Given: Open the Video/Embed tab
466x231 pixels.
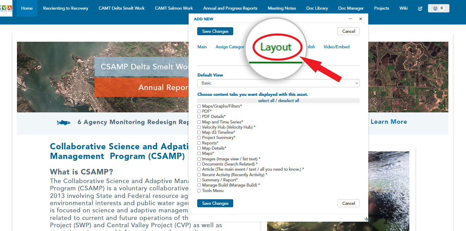Looking at the screenshot, I should [336, 47].
